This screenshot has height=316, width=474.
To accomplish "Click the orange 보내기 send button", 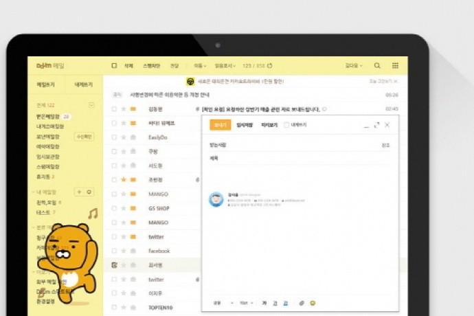I will [x=221, y=125].
